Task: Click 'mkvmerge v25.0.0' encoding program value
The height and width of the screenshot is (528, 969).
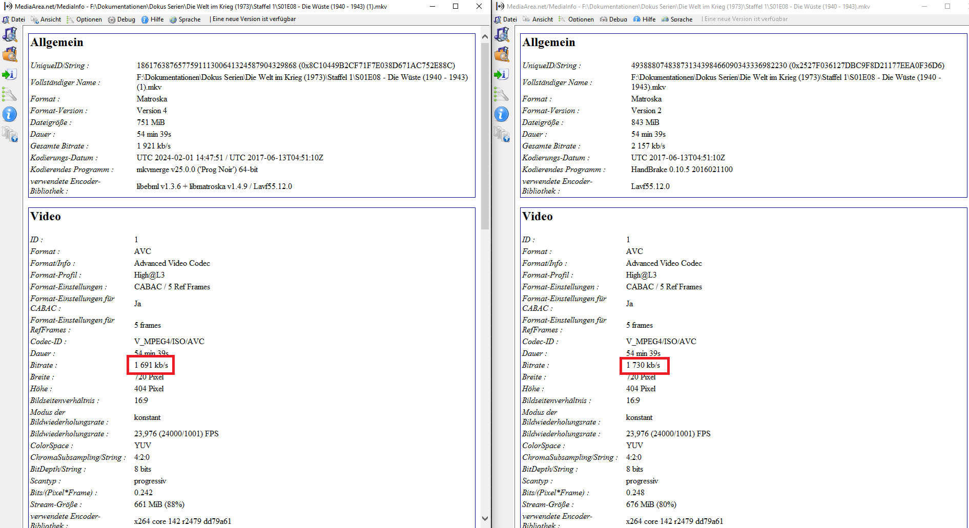Action: point(197,170)
